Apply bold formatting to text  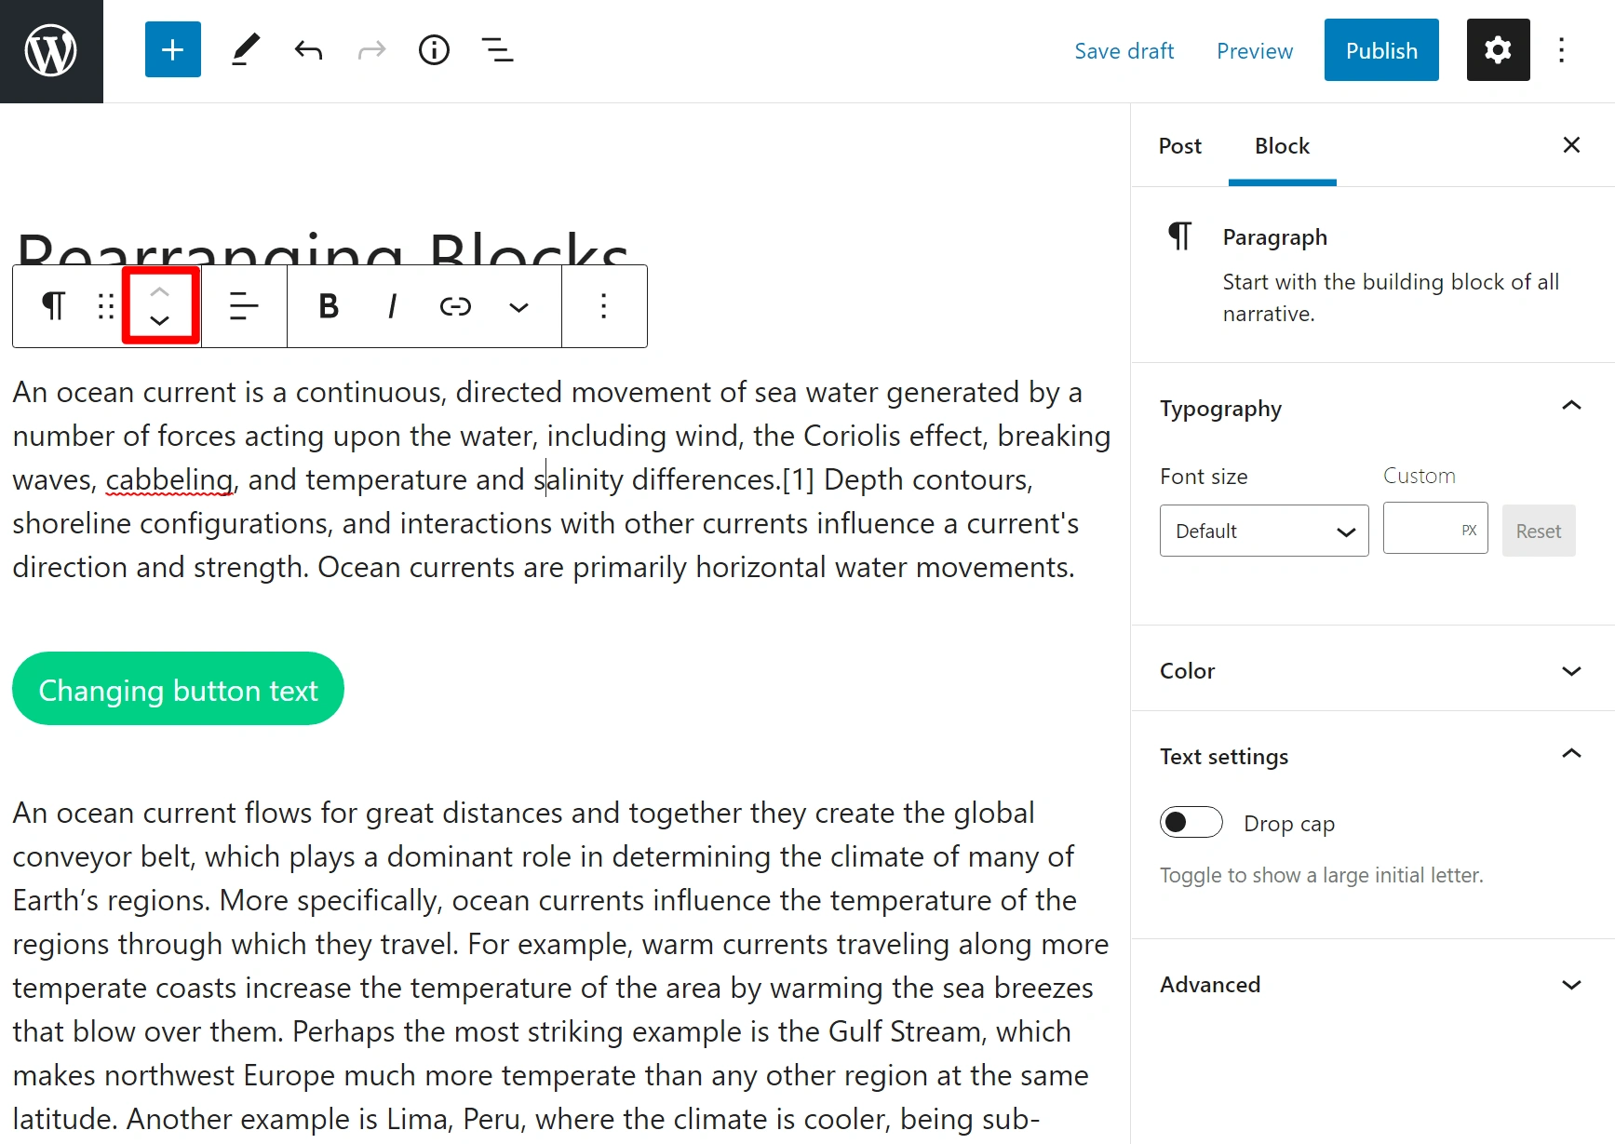[329, 306]
